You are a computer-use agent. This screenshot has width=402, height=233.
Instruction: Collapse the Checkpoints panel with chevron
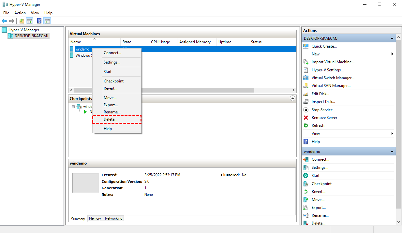[x=292, y=98]
